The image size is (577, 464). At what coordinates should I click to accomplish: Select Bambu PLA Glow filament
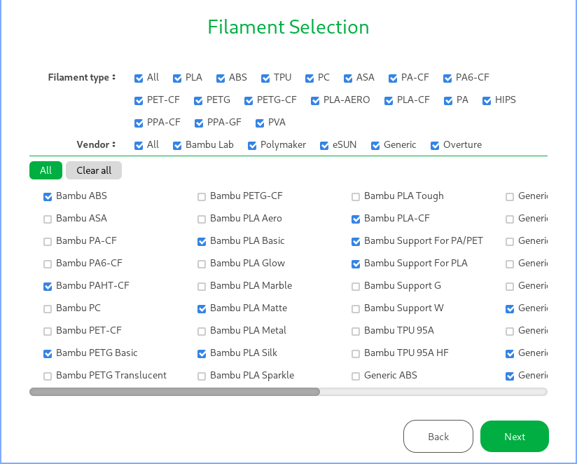(x=202, y=264)
